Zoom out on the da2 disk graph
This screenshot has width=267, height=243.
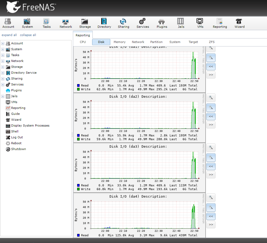(x=211, y=108)
